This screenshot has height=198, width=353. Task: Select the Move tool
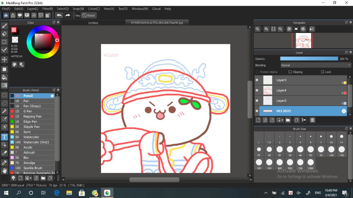[4, 59]
